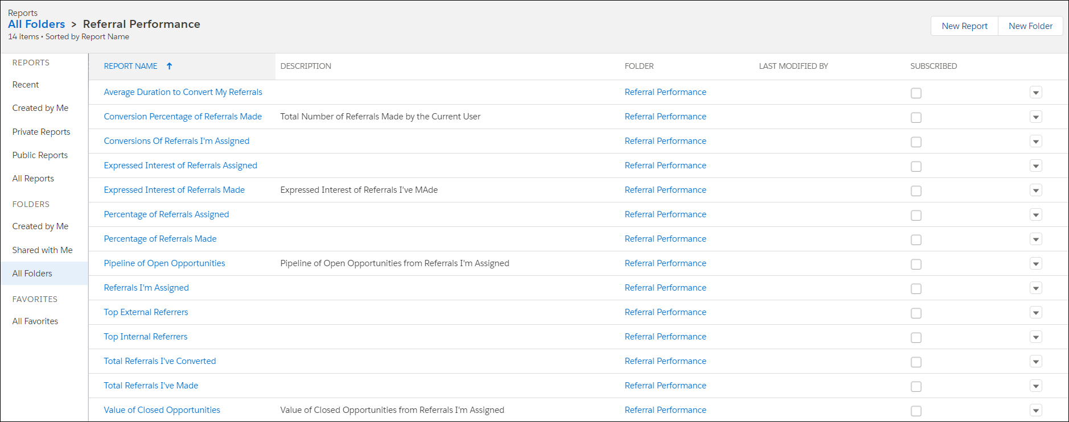Open Percentage of Referrals Assigned report
The height and width of the screenshot is (422, 1069).
166,214
